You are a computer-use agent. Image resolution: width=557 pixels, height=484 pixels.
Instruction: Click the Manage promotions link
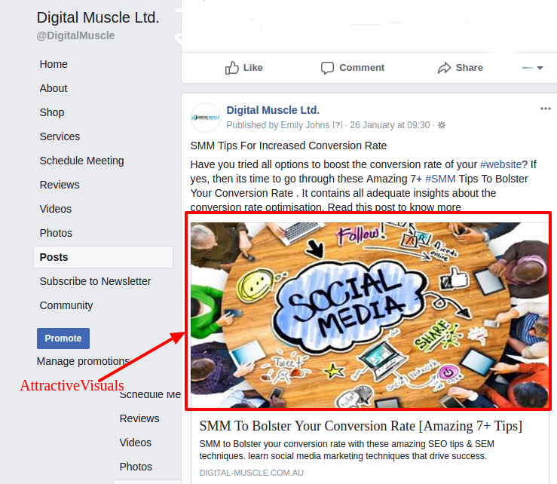pos(83,361)
